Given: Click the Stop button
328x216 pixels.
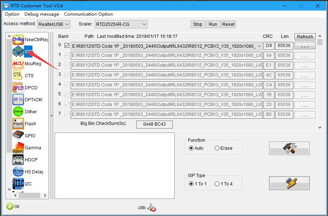Looking at the screenshot, I should [198, 24].
